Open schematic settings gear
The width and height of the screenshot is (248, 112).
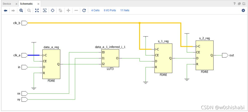pyautogui.click(x=243, y=11)
